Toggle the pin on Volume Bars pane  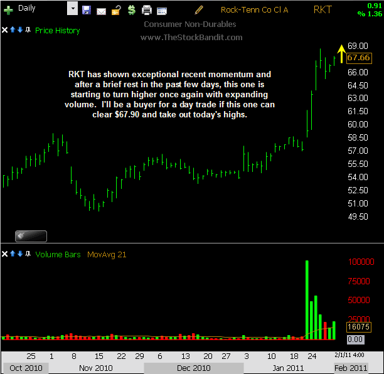[x=28, y=254]
